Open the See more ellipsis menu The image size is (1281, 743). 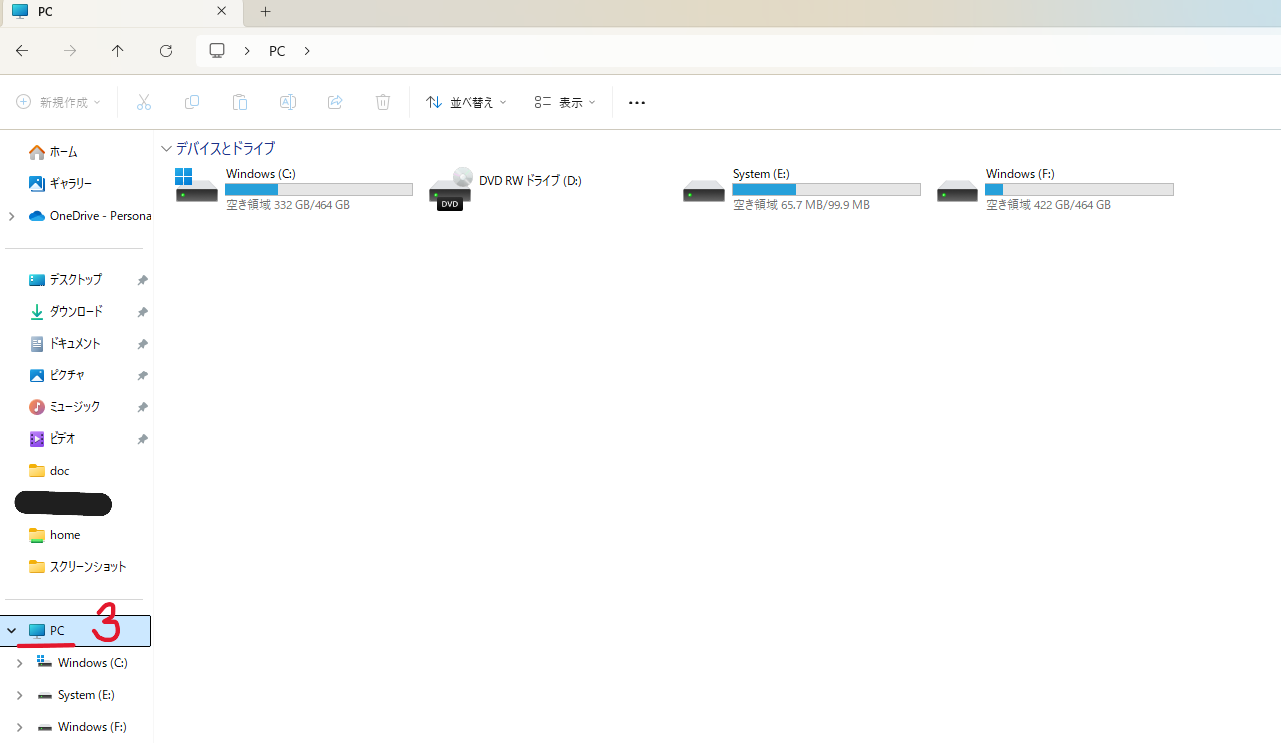pyautogui.click(x=637, y=102)
